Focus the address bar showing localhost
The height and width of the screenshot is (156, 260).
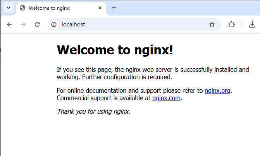(x=134, y=24)
